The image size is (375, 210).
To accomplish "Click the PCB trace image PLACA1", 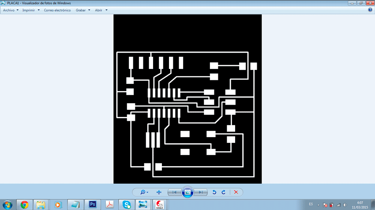I will click(x=187, y=99).
